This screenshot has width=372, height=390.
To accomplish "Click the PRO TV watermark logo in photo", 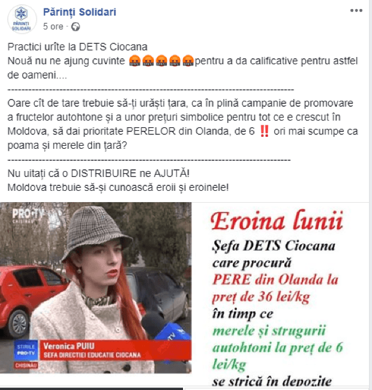I will [28, 215].
